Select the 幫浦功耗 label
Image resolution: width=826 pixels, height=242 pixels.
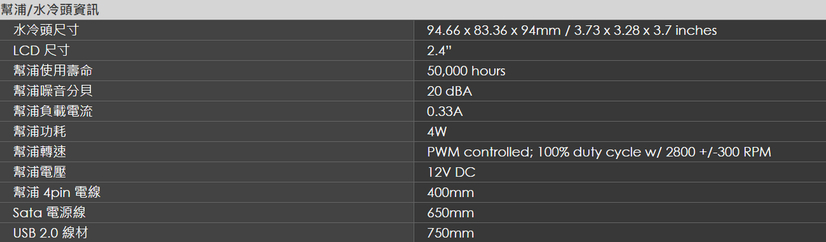(39, 131)
